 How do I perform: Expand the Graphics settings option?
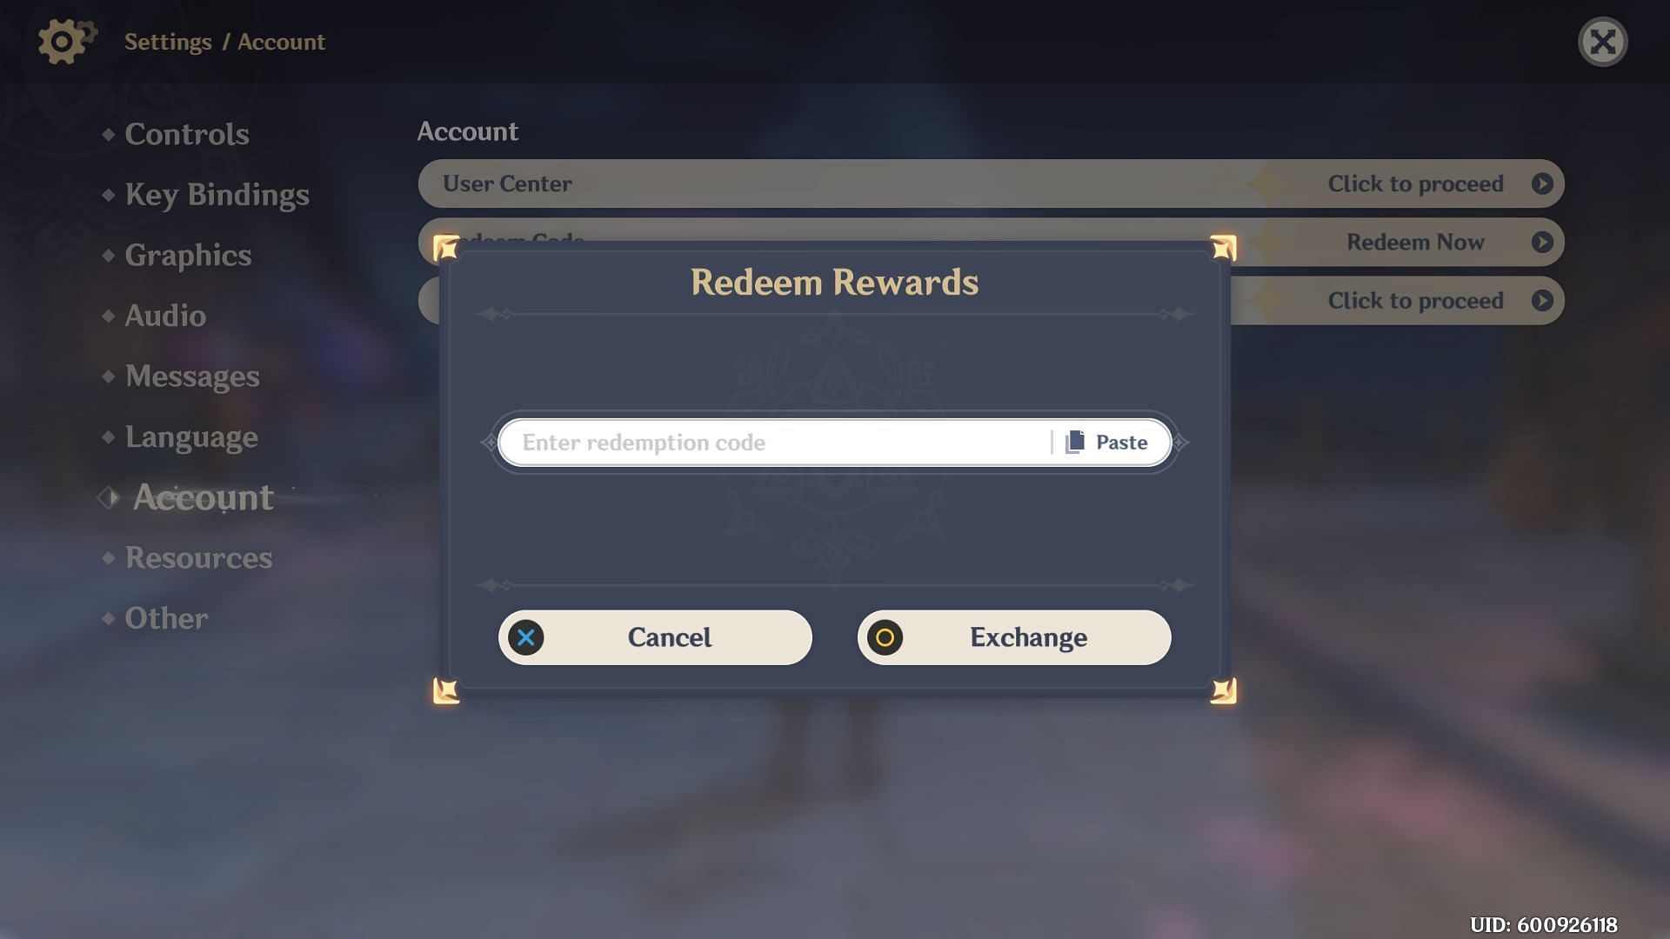(187, 256)
